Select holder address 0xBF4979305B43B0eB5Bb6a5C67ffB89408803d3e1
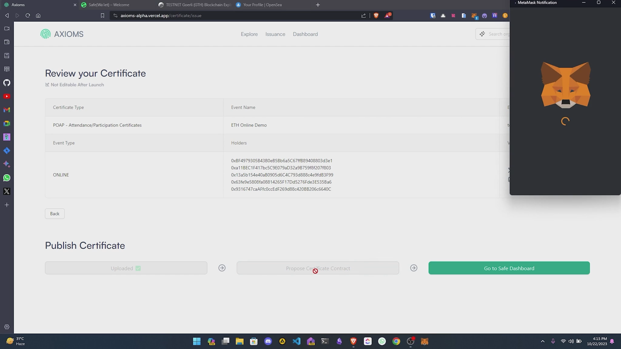621x349 pixels. (282, 161)
